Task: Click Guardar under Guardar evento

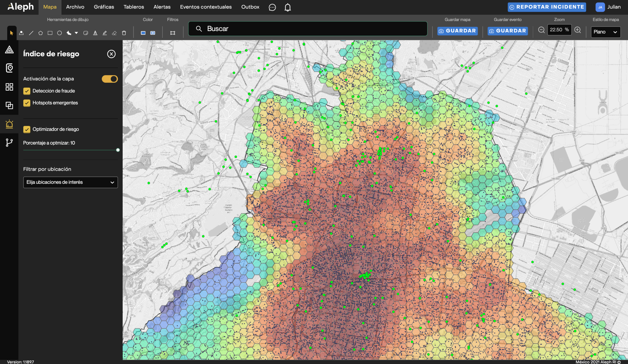Action: tap(508, 31)
